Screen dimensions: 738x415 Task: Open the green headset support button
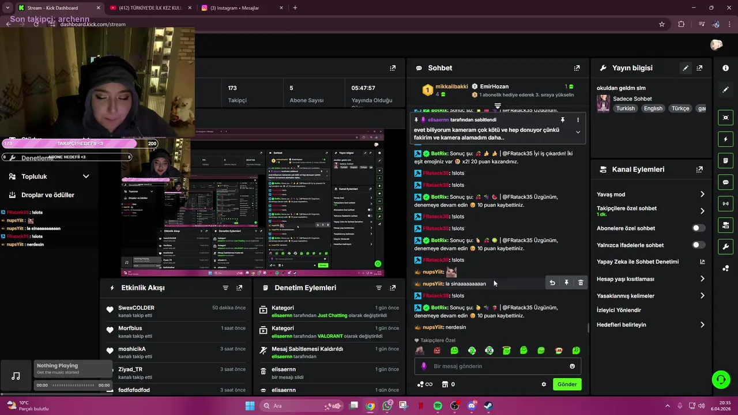point(721,379)
